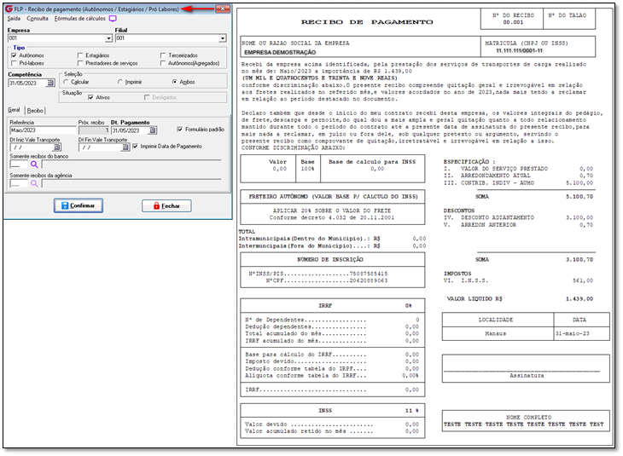This screenshot has height=456, width=623.
Task: Switch to the Recibo tab
Action: (35, 110)
